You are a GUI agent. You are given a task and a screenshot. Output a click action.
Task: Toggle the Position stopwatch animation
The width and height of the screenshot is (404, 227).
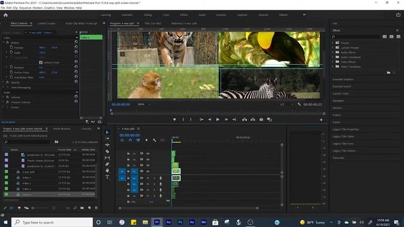point(11,48)
